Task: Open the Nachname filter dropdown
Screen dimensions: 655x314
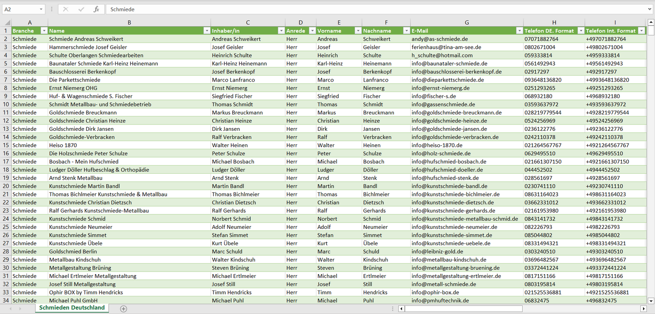Action: (x=406, y=31)
